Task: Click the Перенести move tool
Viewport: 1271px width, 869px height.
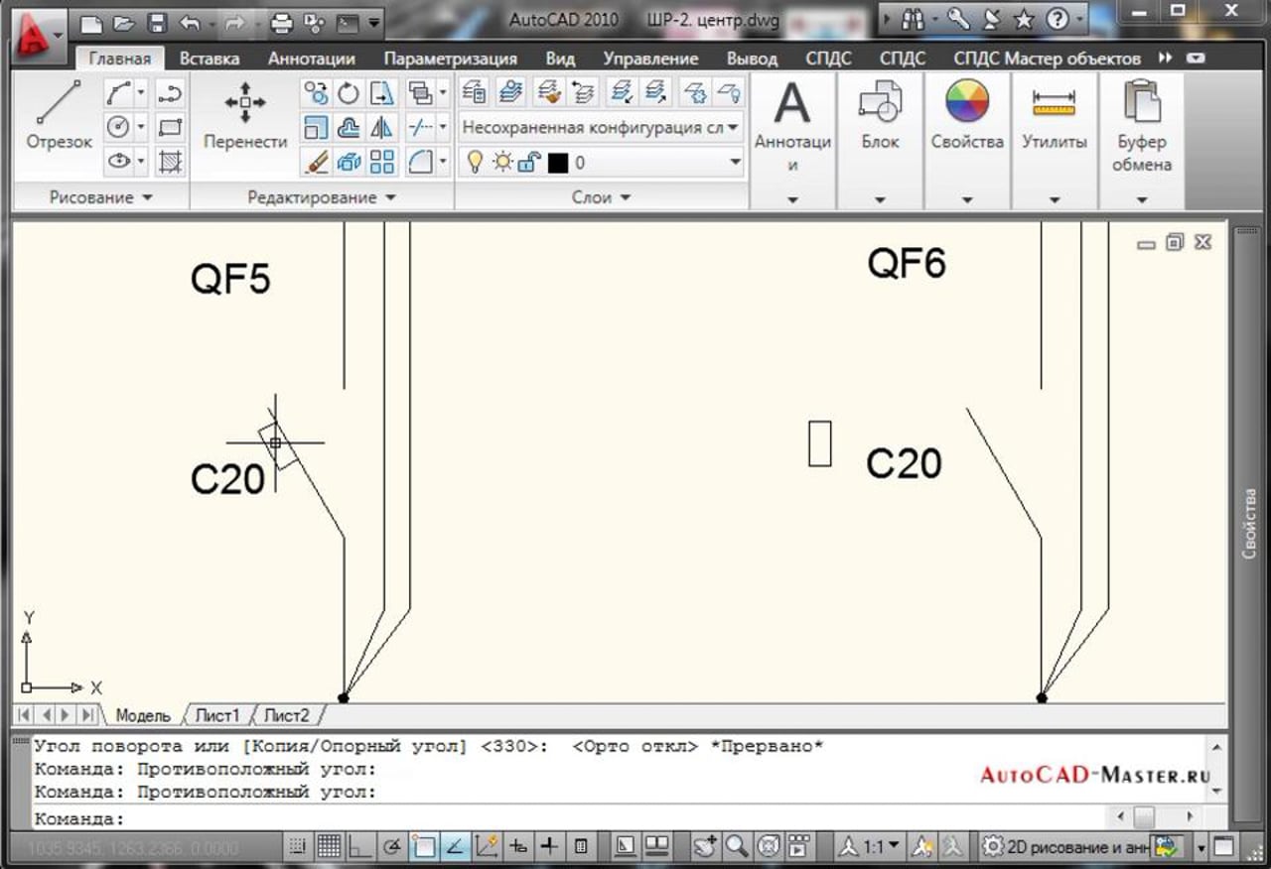Action: 244,114
